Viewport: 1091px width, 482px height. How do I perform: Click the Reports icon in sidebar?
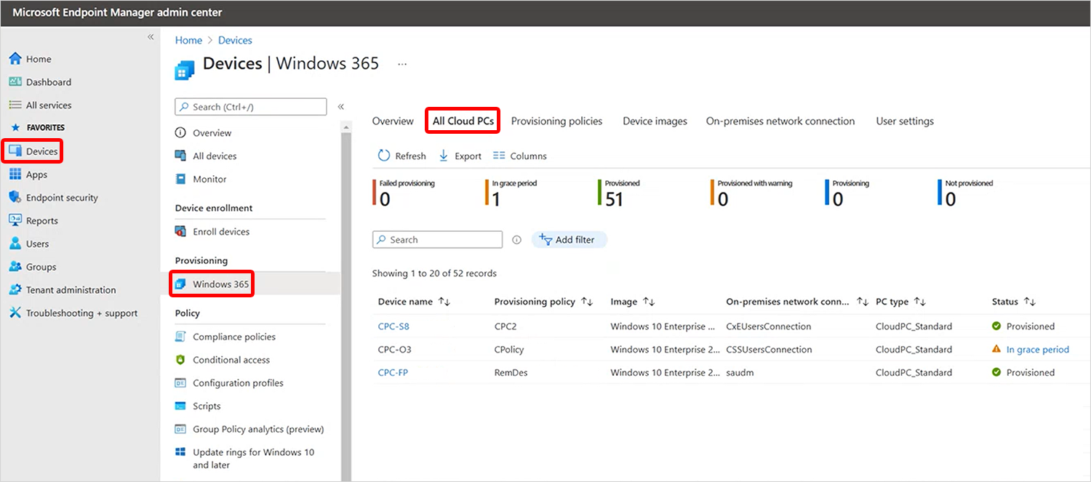[15, 221]
